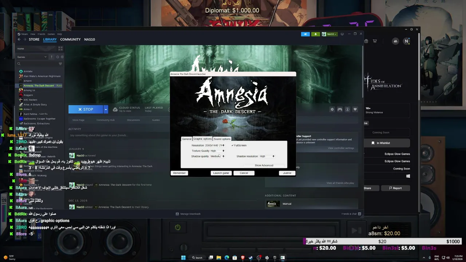Open the Steam announcements megaphone button
466x262 pixels.
(305, 34)
